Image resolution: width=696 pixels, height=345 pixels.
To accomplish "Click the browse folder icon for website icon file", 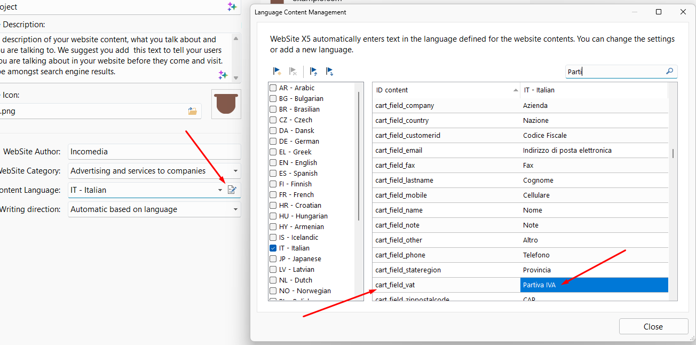I will [193, 111].
